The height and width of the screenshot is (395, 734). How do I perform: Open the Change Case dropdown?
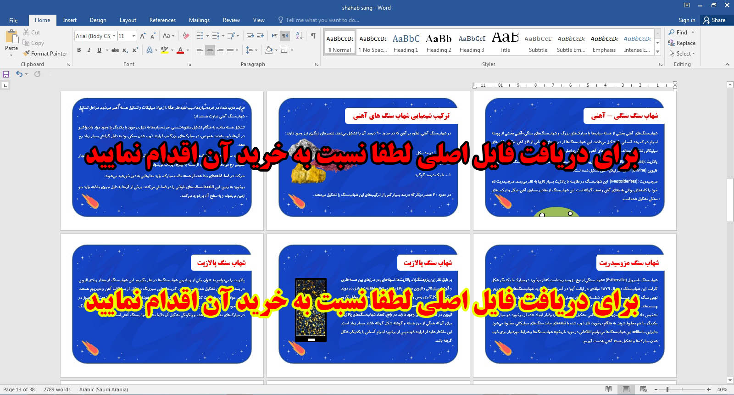[168, 36]
